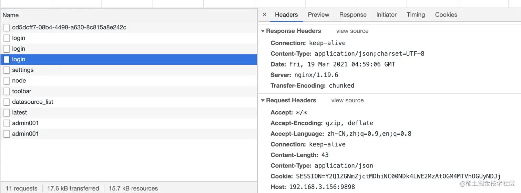Click the 15.7 kB resources status entry
The image size is (521, 193).
coord(133,189)
